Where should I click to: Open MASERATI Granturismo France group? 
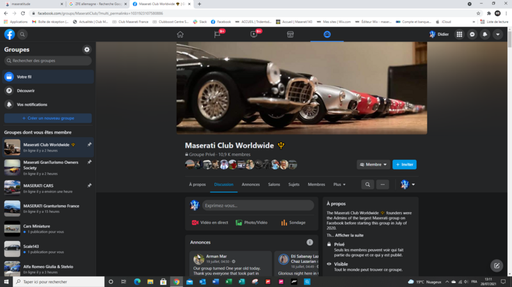(48, 208)
